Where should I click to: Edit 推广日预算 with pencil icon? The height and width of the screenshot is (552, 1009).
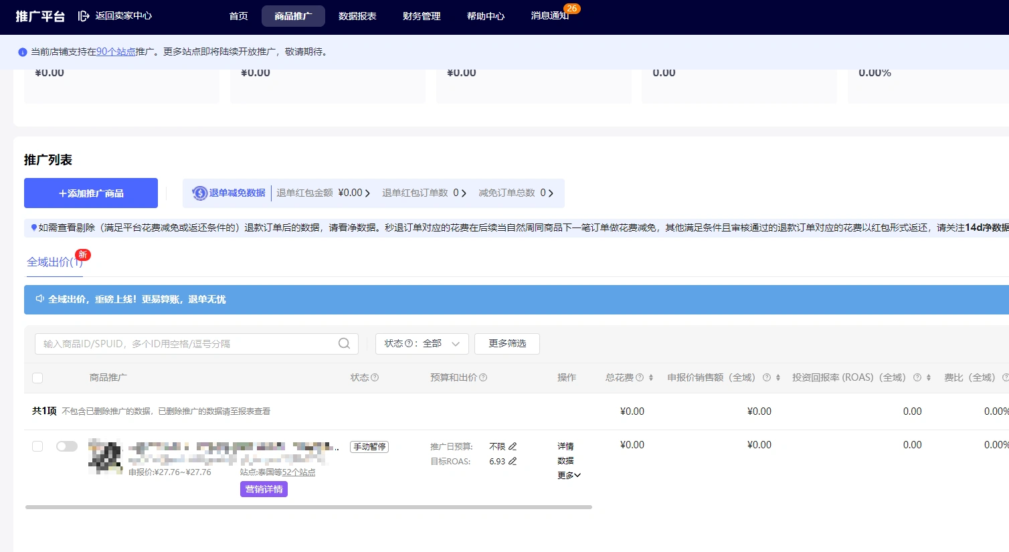513,446
